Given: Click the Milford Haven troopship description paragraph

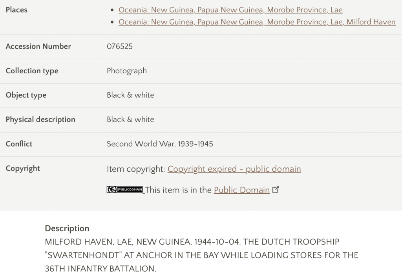Looking at the screenshot, I should [201, 255].
